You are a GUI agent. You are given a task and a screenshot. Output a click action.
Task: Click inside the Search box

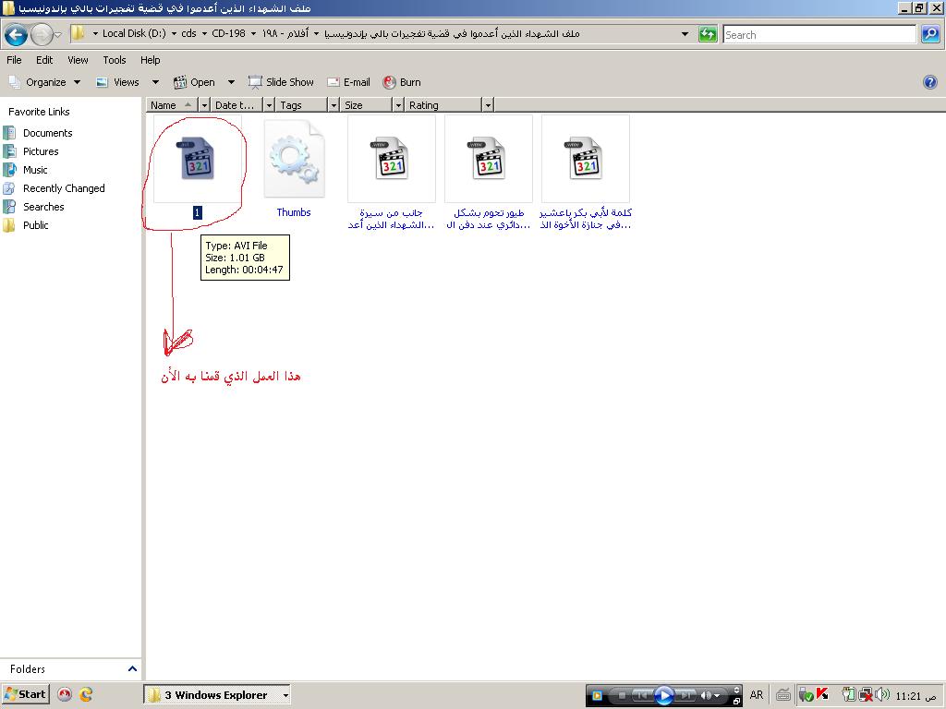click(x=819, y=35)
